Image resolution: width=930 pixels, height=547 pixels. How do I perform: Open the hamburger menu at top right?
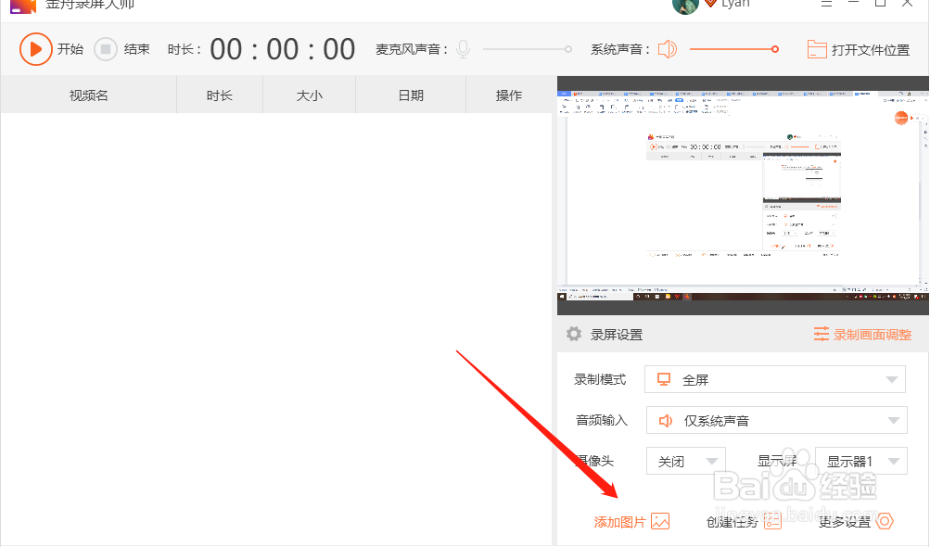(x=826, y=3)
